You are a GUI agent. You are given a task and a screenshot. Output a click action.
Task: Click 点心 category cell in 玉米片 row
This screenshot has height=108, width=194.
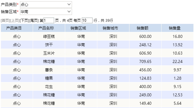[17, 53]
